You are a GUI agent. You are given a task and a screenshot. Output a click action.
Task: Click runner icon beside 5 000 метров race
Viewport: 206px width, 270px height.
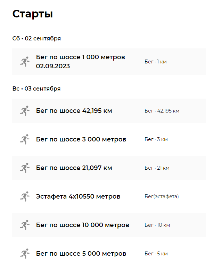pos(25,254)
